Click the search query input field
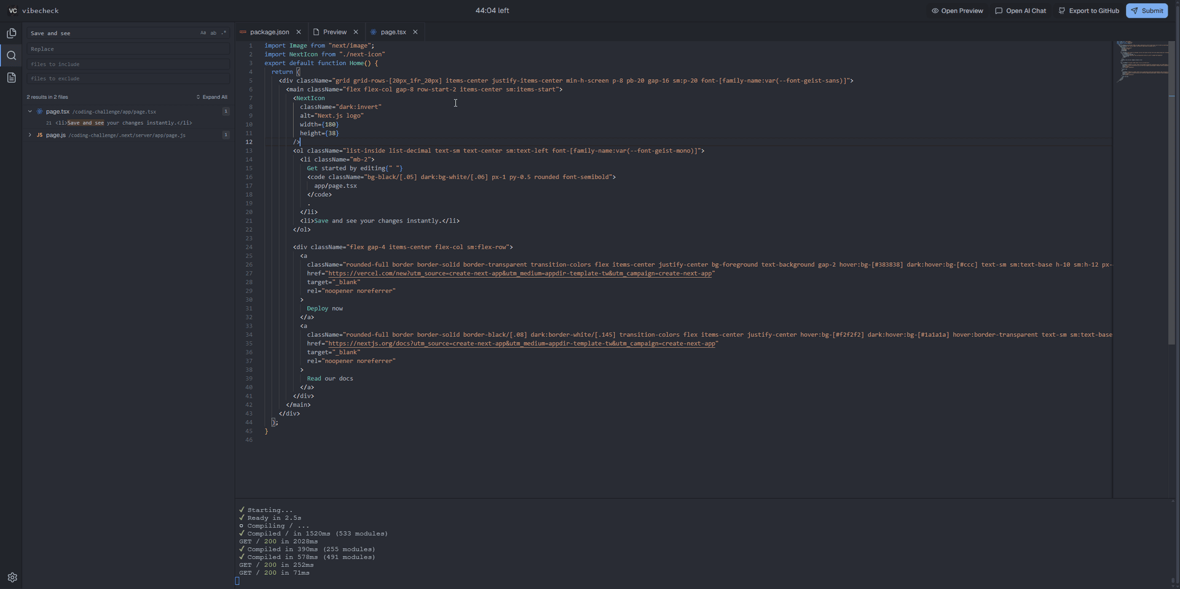The image size is (1180, 589). point(112,33)
